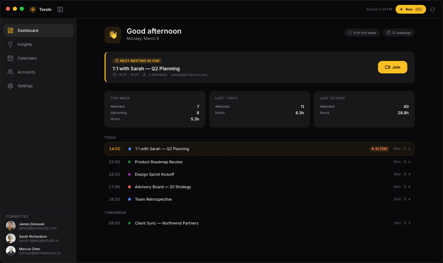Image resolution: width=443 pixels, height=263 pixels.
Task: Expand the TOMORROW section
Action: [x=116, y=212]
